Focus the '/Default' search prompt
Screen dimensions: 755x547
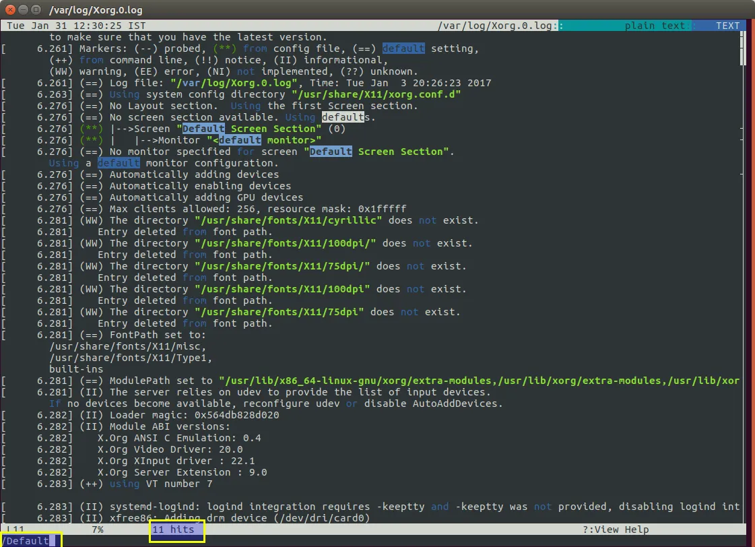coord(27,540)
